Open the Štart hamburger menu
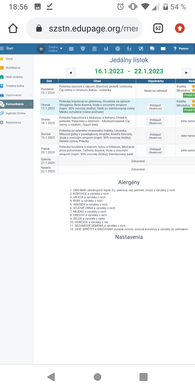Image resolution: width=195 pixels, height=390 pixels. (x=7, y=48)
